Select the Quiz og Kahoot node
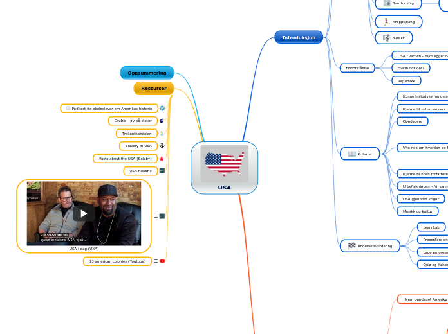This screenshot has height=334, width=448. coord(433,265)
